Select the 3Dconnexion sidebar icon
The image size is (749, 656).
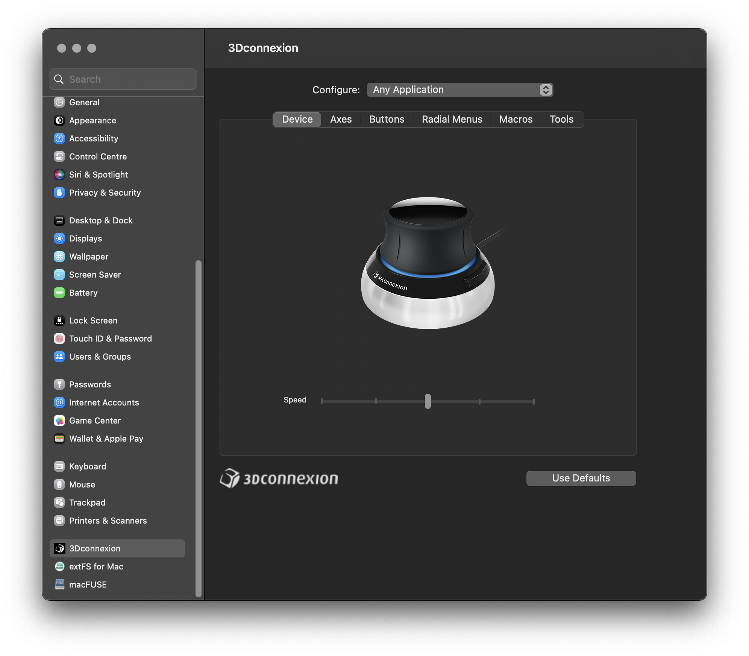point(59,548)
